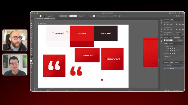
Task: Click horizontal align center in Align Objects
Action: pos(168,24)
